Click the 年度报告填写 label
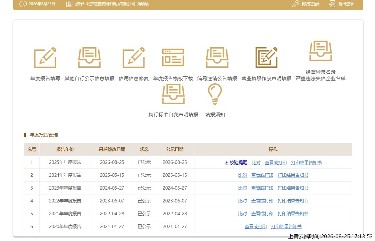The height and width of the screenshot is (241, 375). pos(45,78)
